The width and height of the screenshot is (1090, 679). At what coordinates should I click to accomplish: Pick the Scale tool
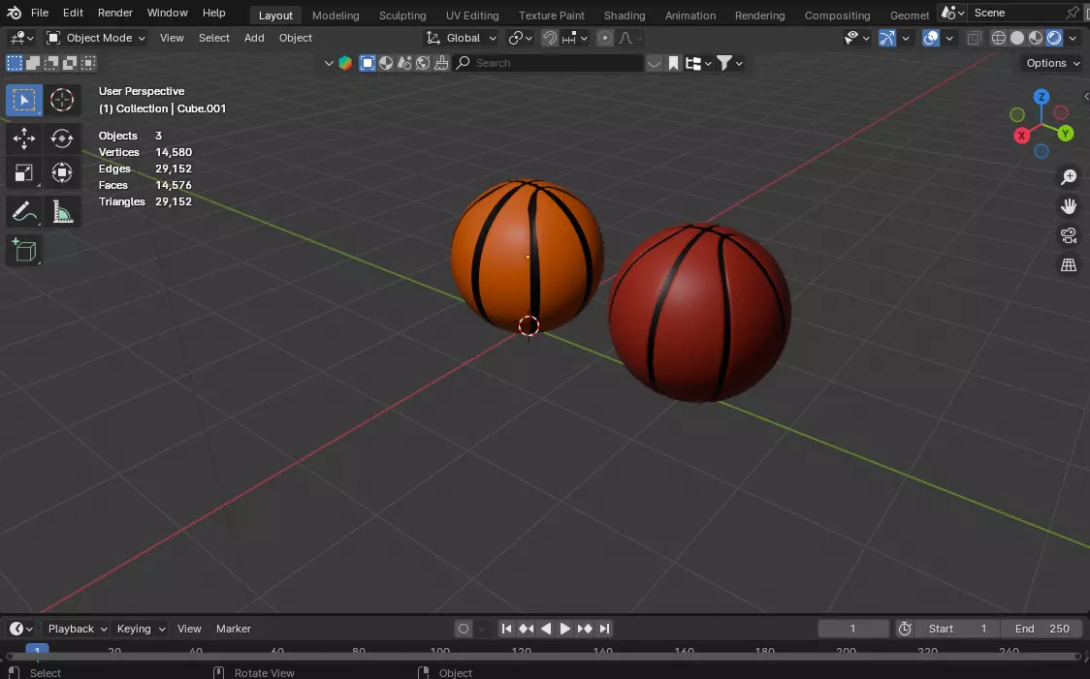tap(23, 172)
